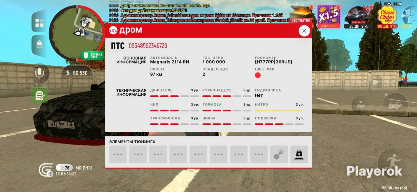Toggle the microphone voice chat button
417x192 pixels.
pyautogui.click(x=40, y=73)
